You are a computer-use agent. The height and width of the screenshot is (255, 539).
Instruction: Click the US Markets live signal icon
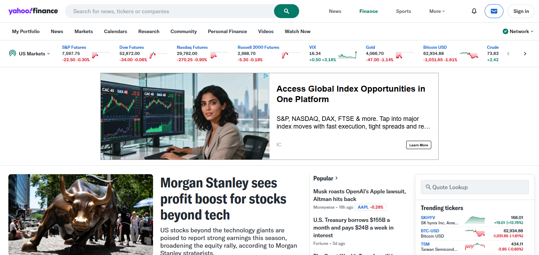coord(13,53)
